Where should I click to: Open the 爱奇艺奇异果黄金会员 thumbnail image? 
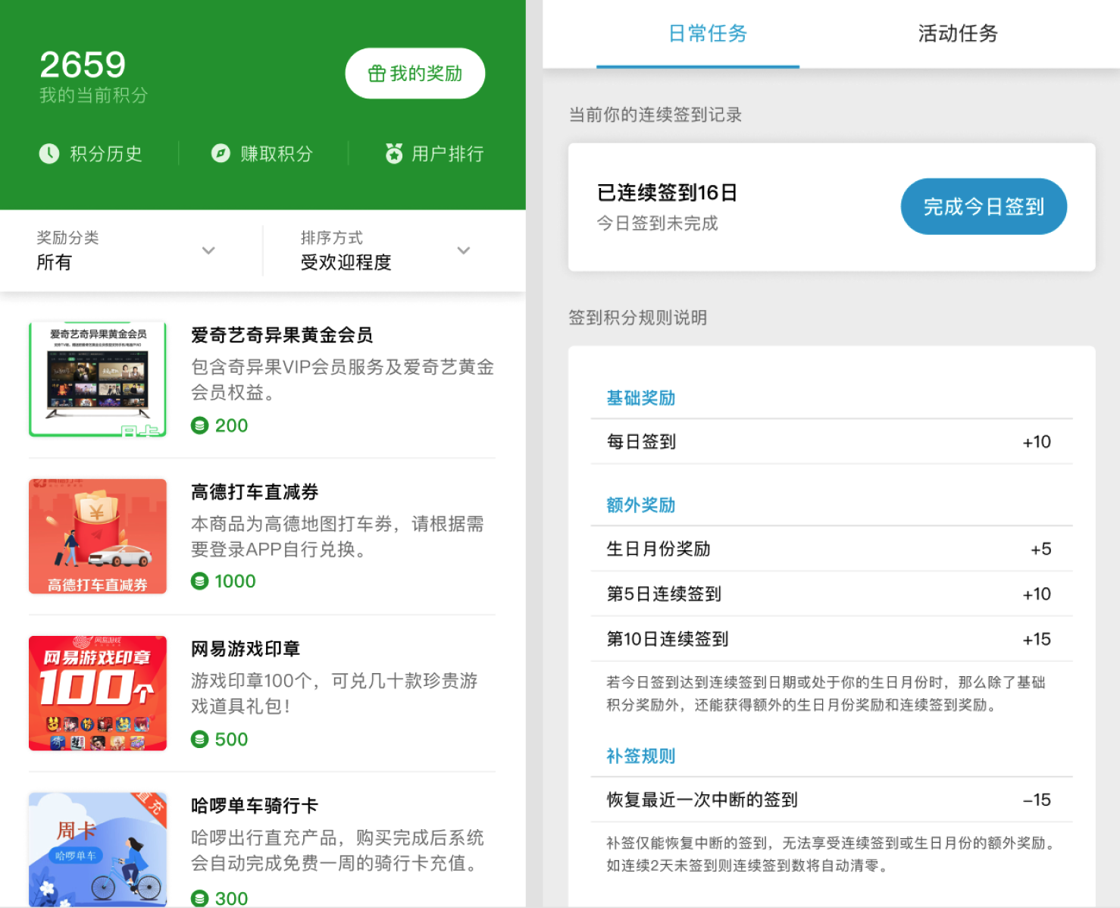(98, 379)
